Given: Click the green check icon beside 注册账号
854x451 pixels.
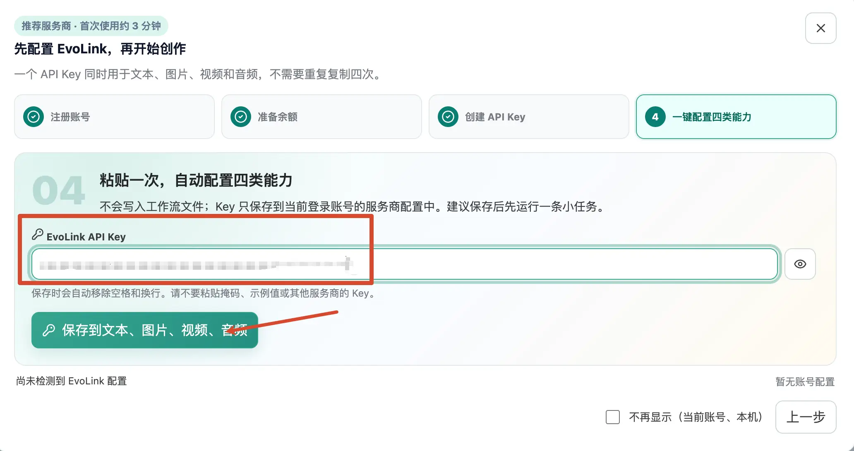Looking at the screenshot, I should pyautogui.click(x=34, y=117).
